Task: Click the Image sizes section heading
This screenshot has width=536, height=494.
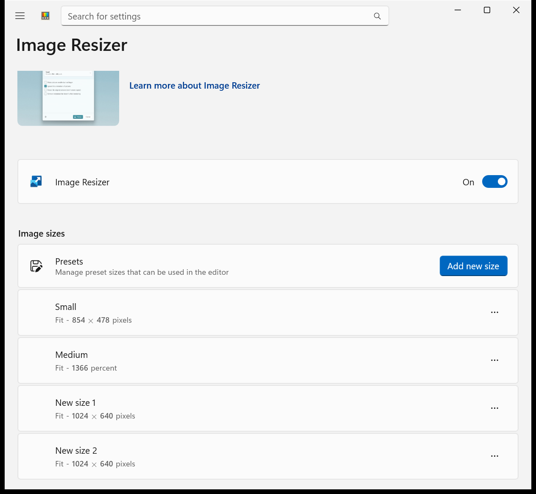Action: [42, 234]
